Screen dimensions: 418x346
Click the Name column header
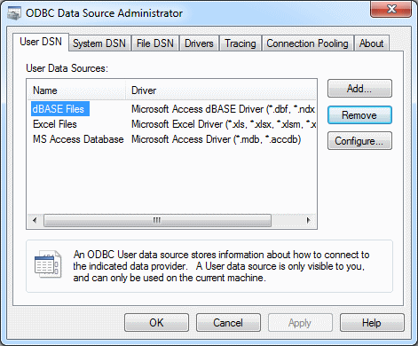(x=76, y=90)
